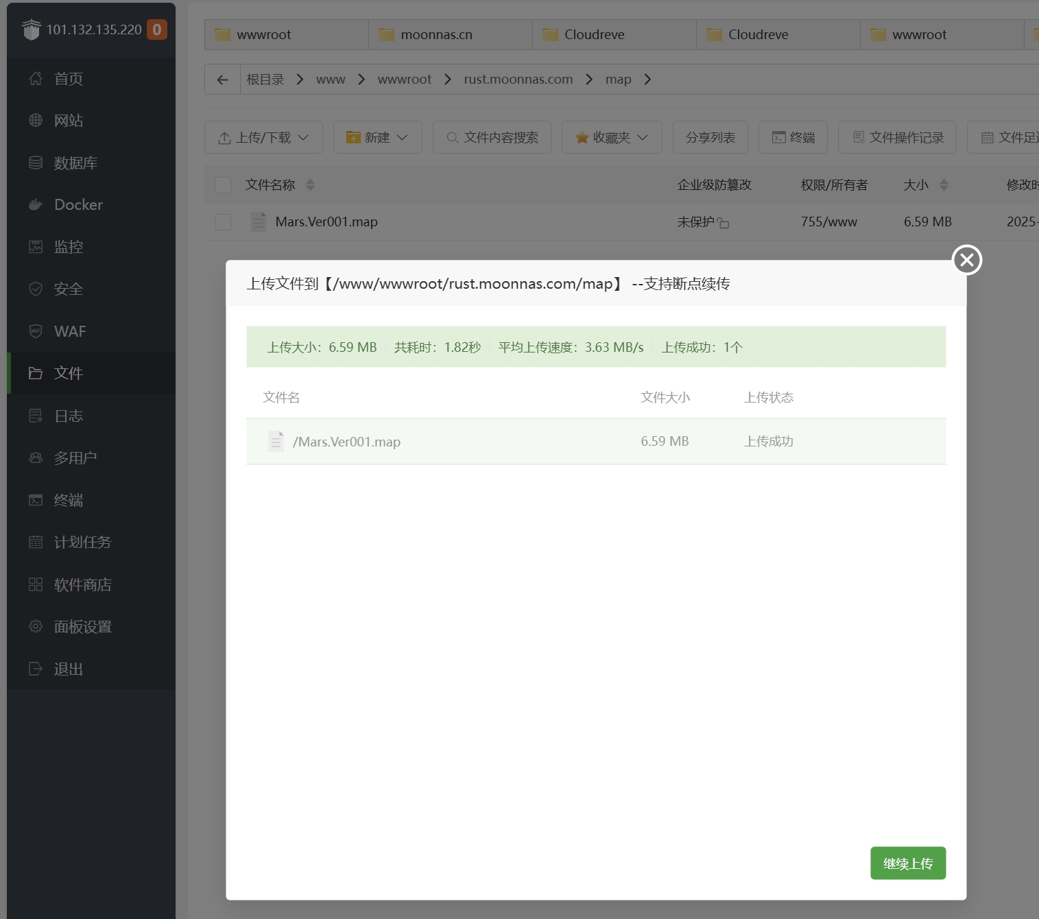Open the 分享列表 button
The width and height of the screenshot is (1039, 919).
[710, 137]
